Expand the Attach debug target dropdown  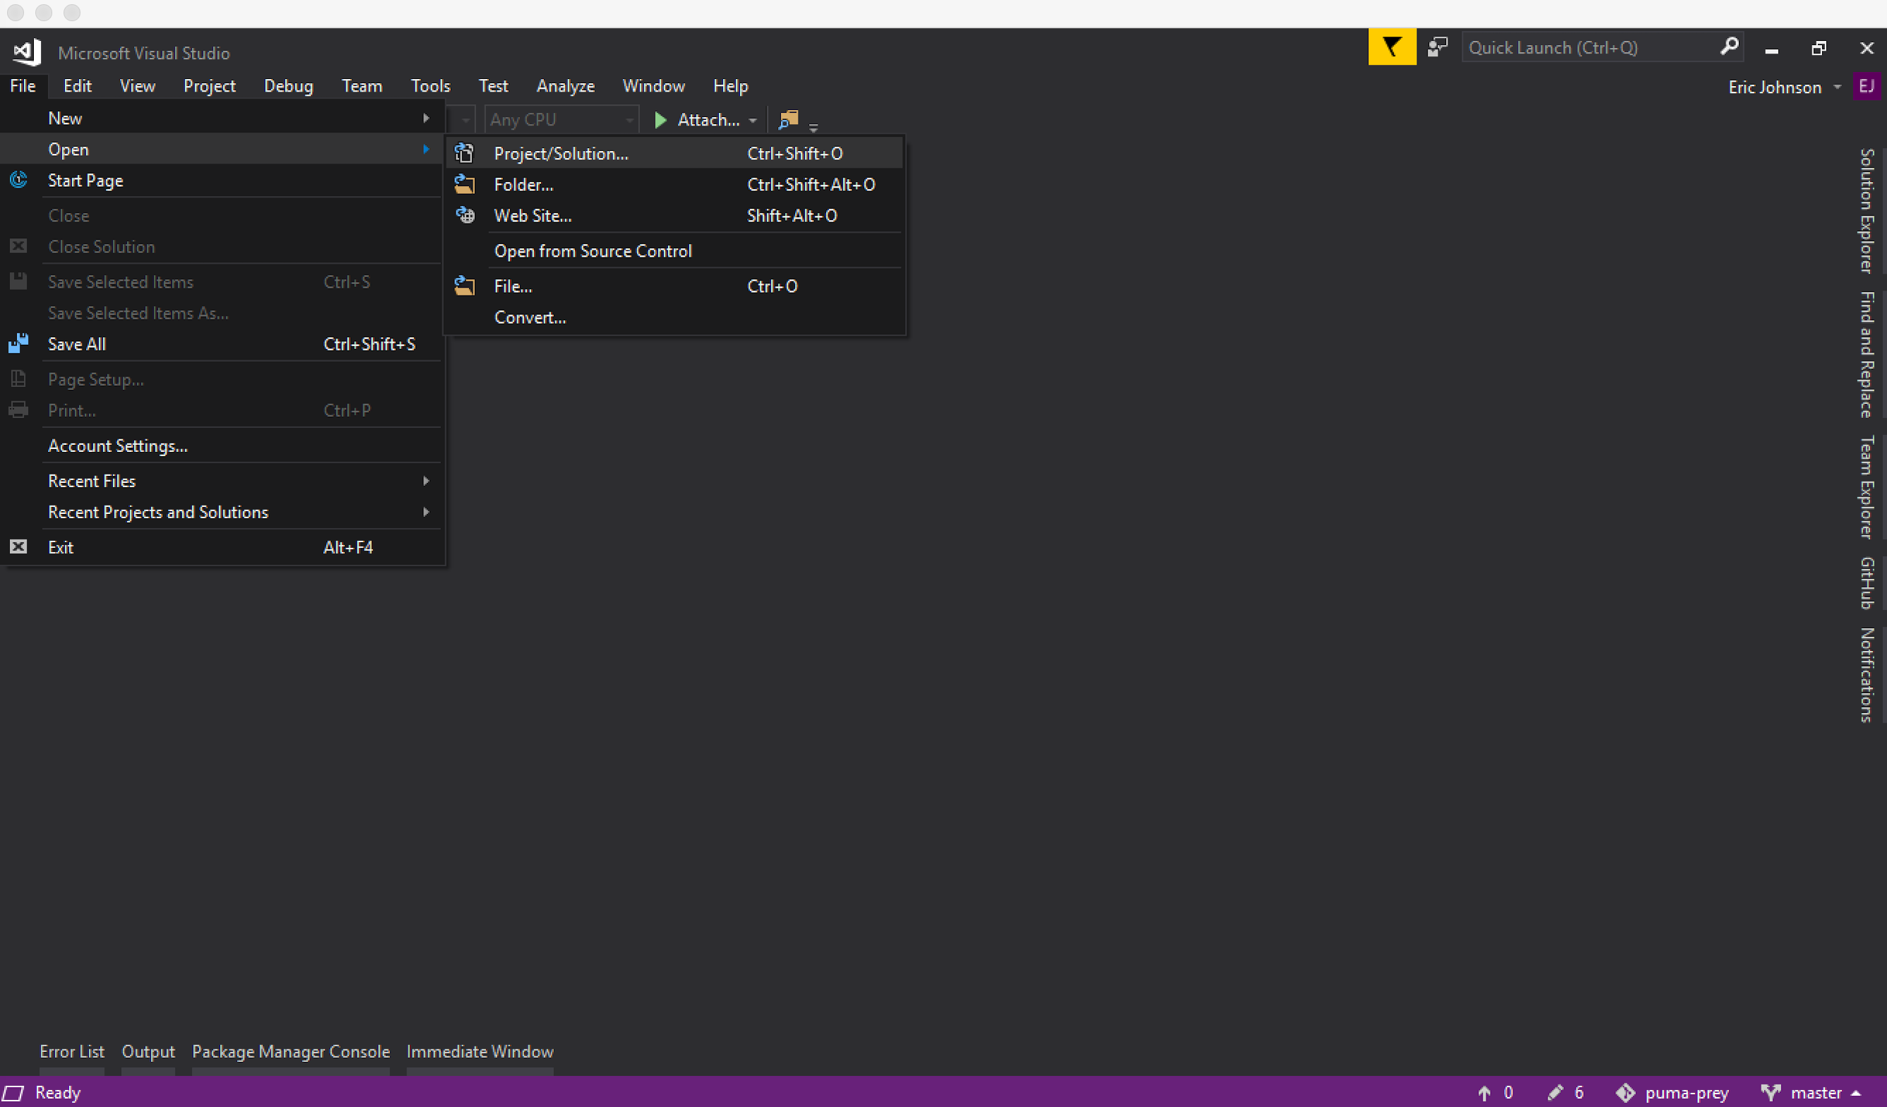click(753, 119)
